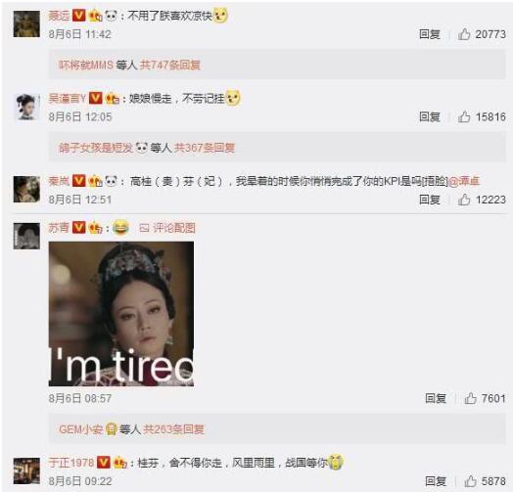Like the comment with 20773 likes
Screen dimensions: 513x492
(464, 34)
